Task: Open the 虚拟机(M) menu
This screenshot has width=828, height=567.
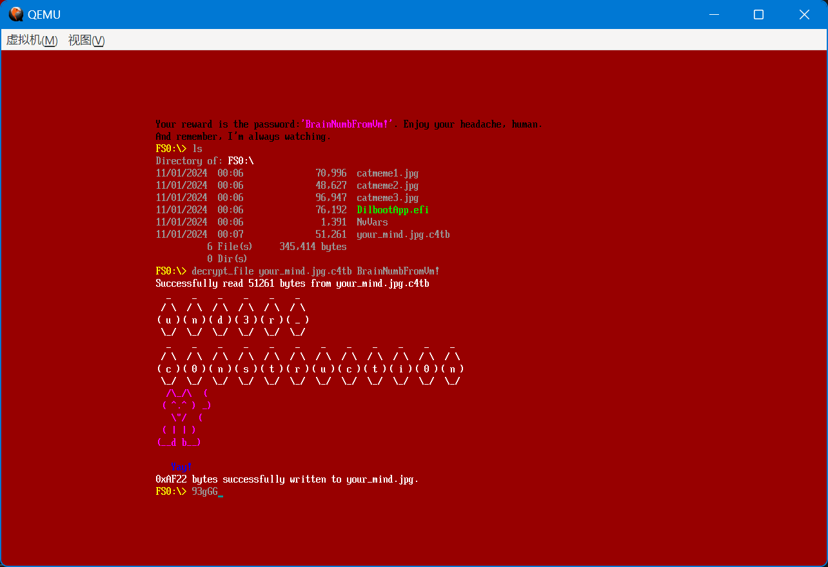Action: 32,40
